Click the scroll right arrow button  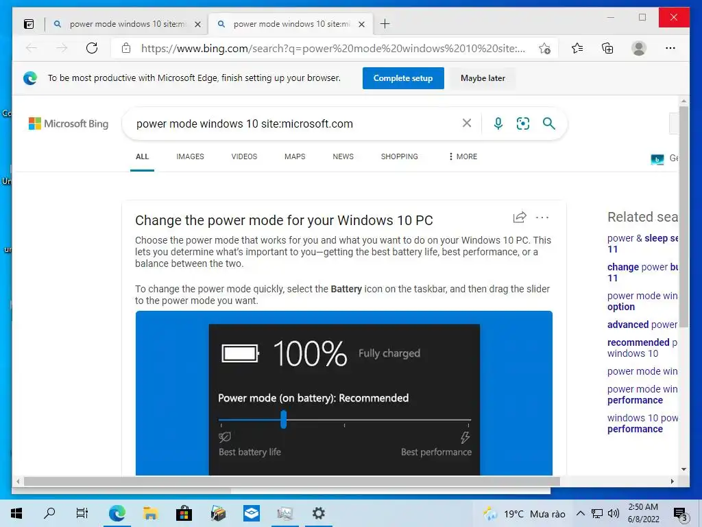click(x=672, y=481)
